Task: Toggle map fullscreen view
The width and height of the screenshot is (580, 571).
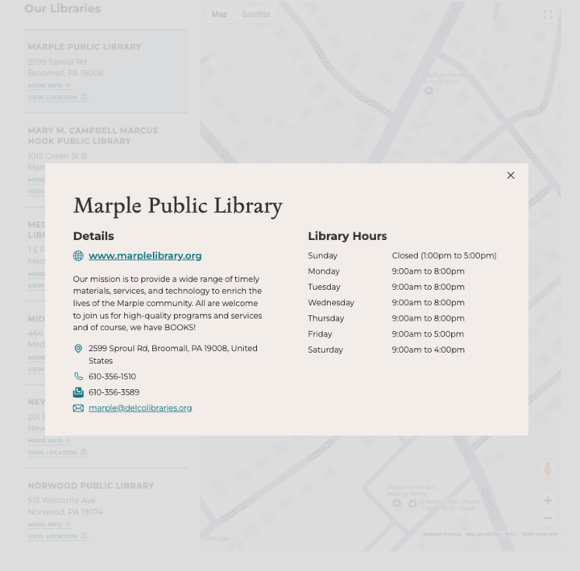Action: click(x=548, y=14)
